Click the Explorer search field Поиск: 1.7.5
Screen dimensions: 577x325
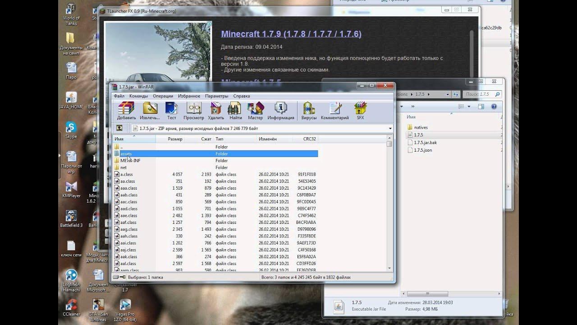tap(482, 94)
